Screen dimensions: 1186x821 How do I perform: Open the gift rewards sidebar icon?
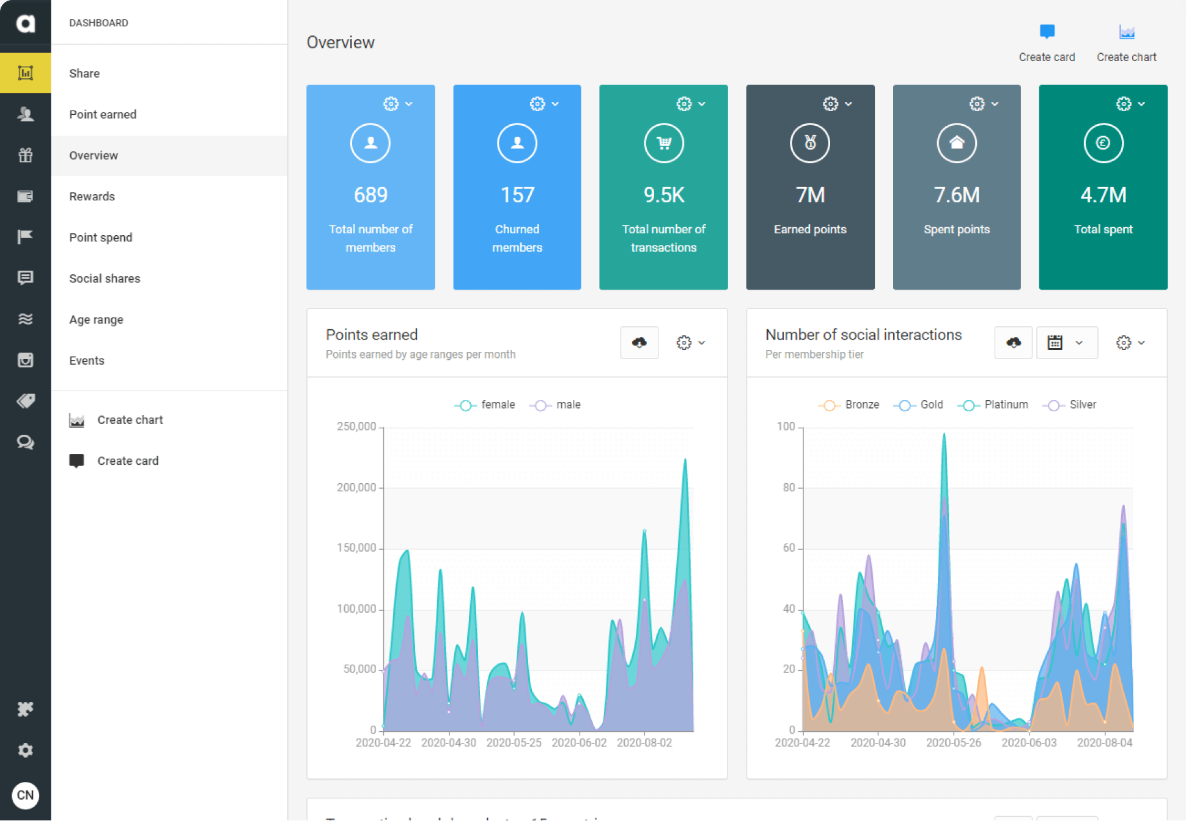(25, 155)
